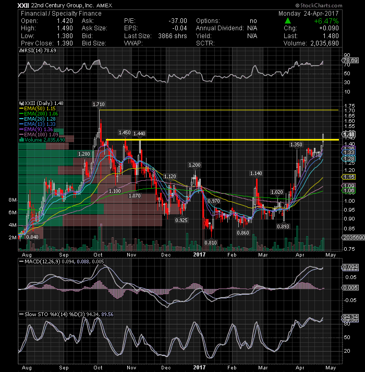Screen dimensions: 365x372
Task: Click the 1.450 price label
Action: pos(125,133)
